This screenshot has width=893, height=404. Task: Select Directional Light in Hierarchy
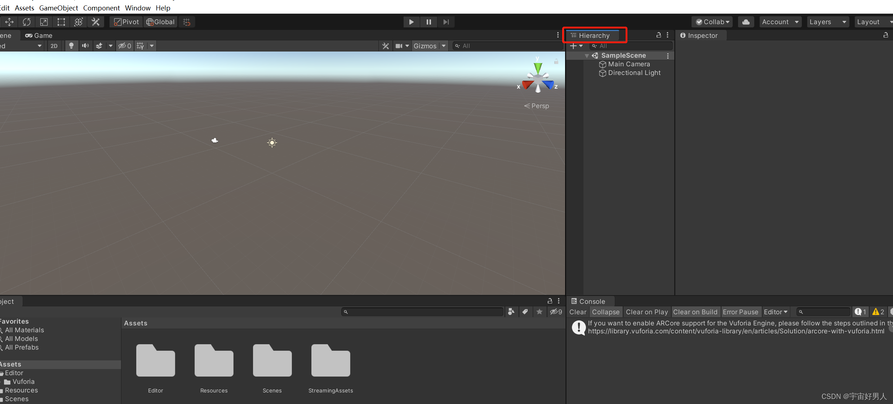point(634,73)
